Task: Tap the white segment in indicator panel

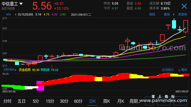Action: [32, 87]
